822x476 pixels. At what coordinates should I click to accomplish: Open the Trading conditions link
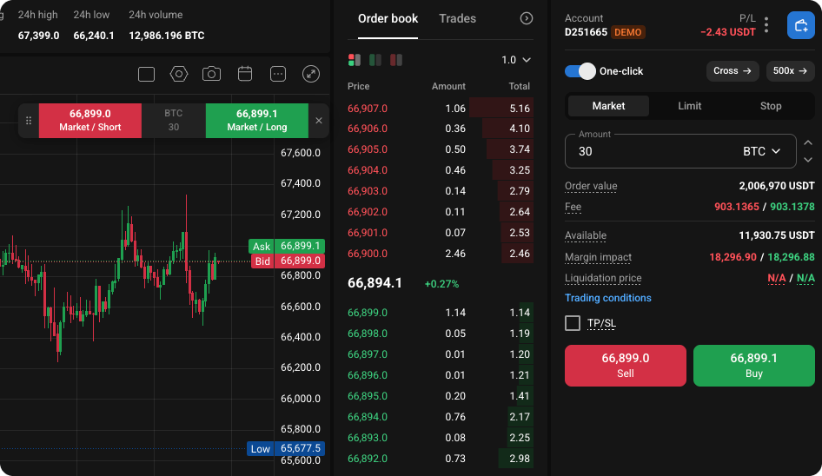(608, 298)
